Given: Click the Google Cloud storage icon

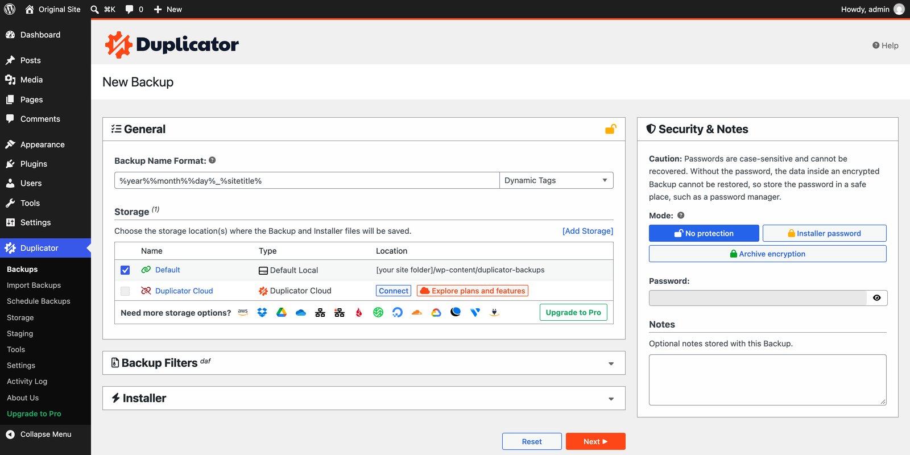Looking at the screenshot, I should [x=436, y=312].
